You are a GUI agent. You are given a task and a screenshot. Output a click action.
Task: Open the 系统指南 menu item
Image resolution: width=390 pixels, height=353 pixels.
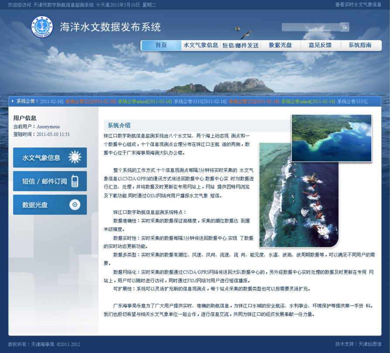360,45
